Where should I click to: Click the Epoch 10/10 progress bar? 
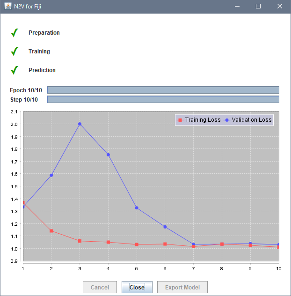(163, 90)
